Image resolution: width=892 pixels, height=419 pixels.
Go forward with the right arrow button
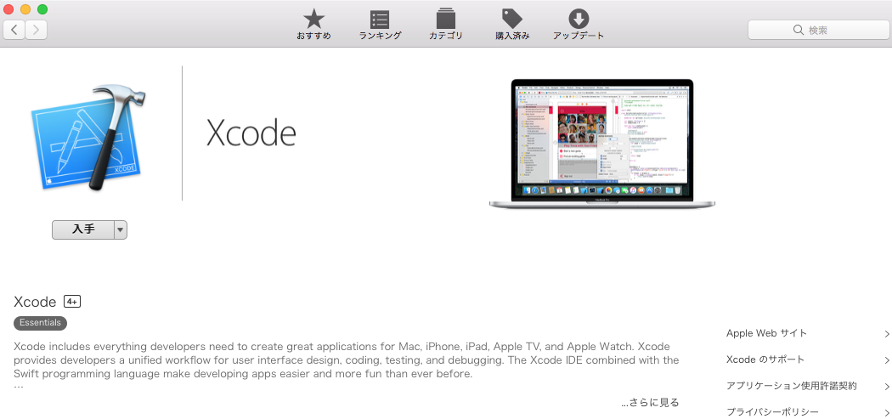point(36,30)
